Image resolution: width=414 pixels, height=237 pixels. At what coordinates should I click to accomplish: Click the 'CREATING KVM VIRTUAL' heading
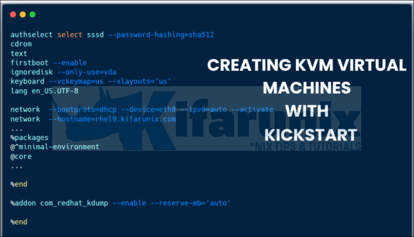pyautogui.click(x=307, y=65)
